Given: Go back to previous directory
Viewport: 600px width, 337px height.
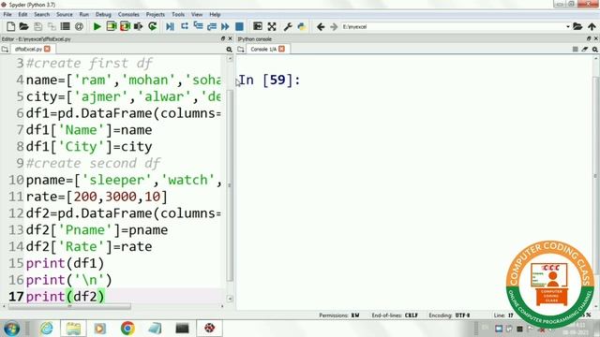Looking at the screenshot, I should [x=321, y=27].
